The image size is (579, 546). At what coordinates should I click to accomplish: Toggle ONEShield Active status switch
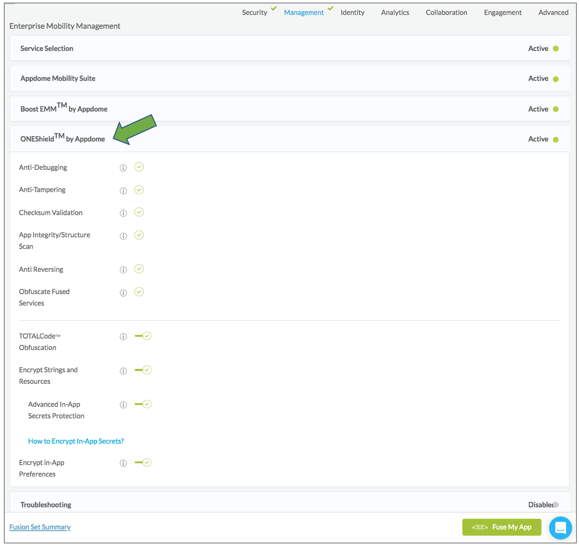pos(556,139)
